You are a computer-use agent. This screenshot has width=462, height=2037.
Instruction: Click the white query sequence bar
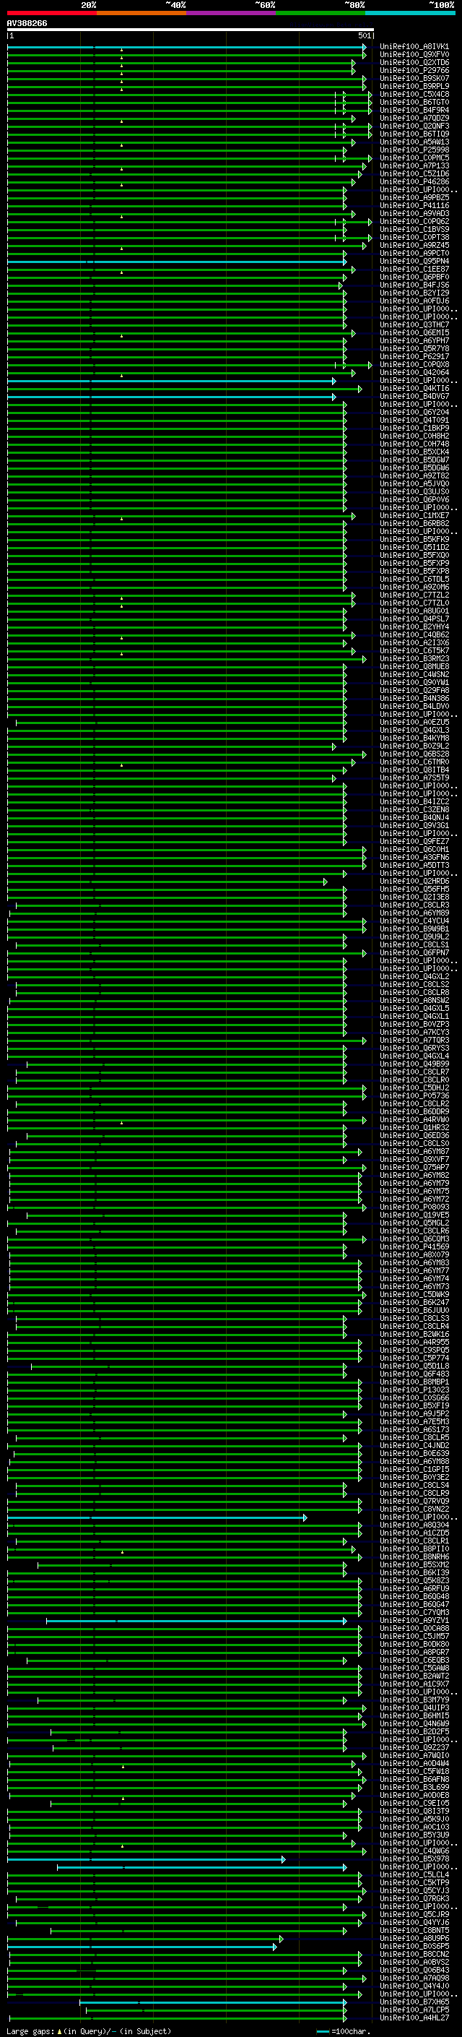[191, 30]
